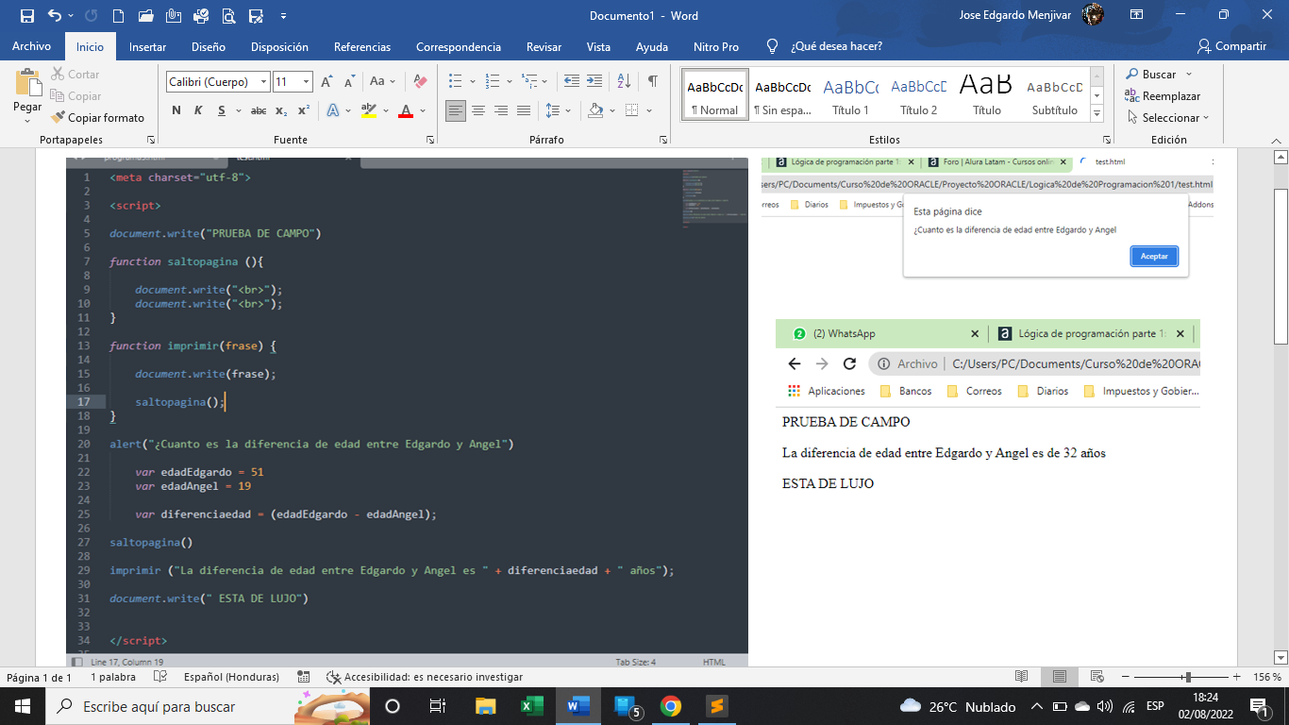Expand the Estilos gallery more arrow

[1096, 113]
